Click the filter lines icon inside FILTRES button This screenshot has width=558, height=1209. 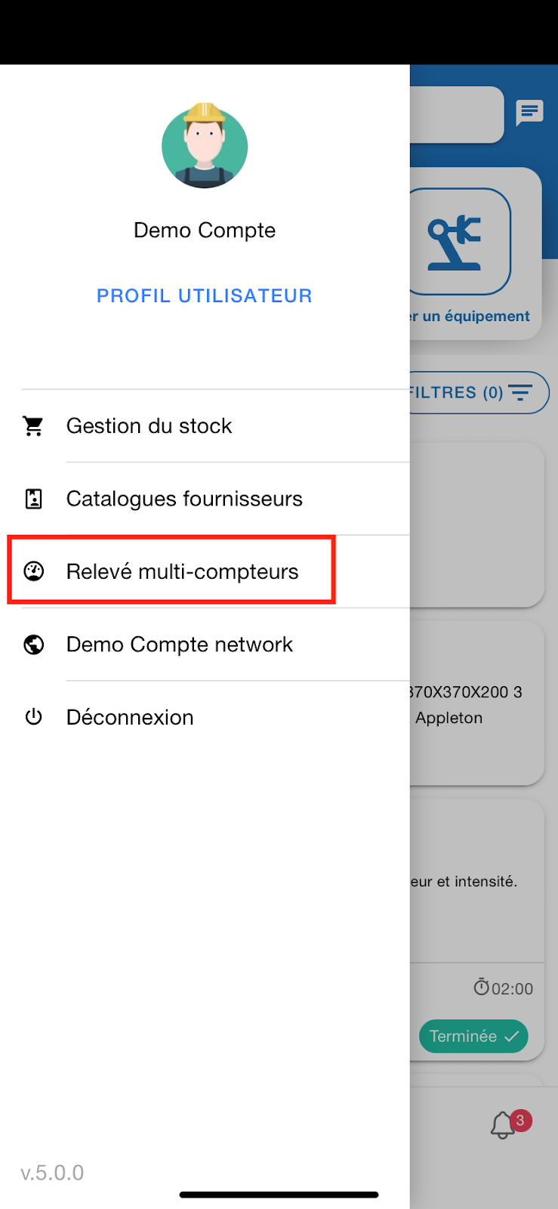point(521,392)
